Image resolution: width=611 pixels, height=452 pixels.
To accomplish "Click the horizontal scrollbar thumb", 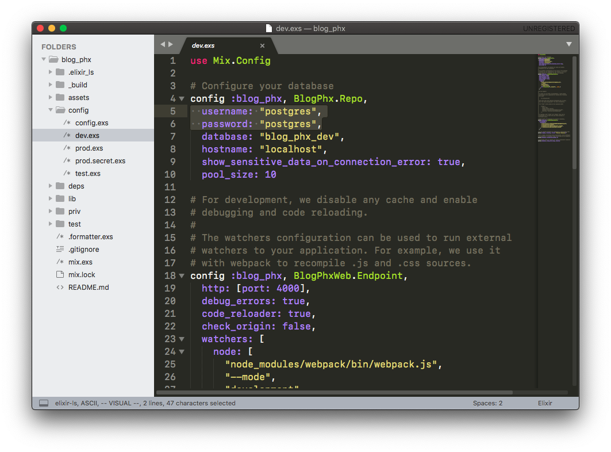I will 335,393.
